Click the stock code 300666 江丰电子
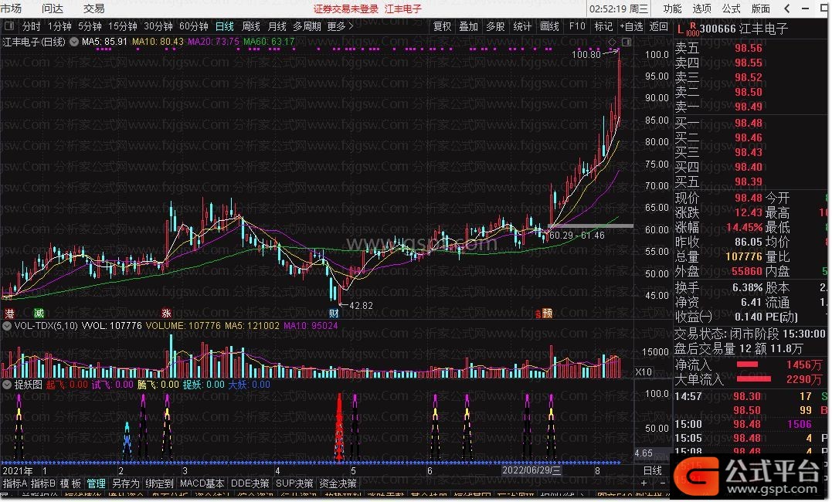The width and height of the screenshot is (832, 502). pyautogui.click(x=743, y=29)
